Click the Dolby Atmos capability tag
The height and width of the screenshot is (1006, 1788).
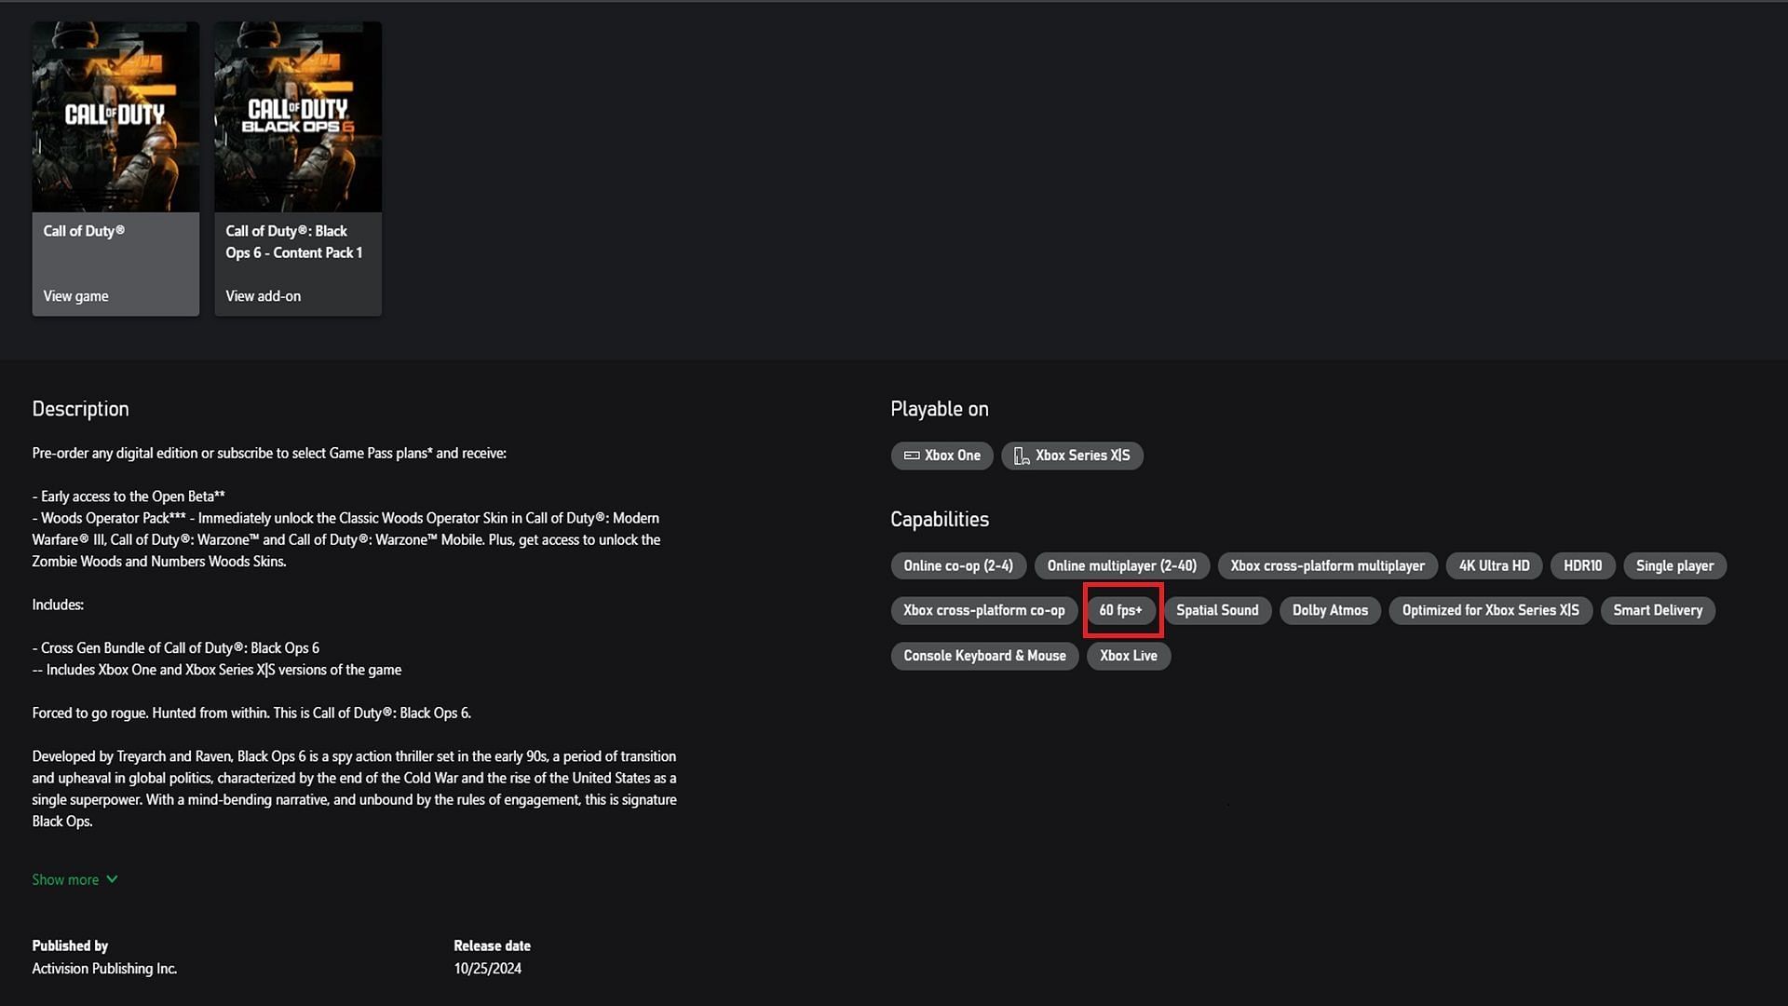coord(1330,610)
